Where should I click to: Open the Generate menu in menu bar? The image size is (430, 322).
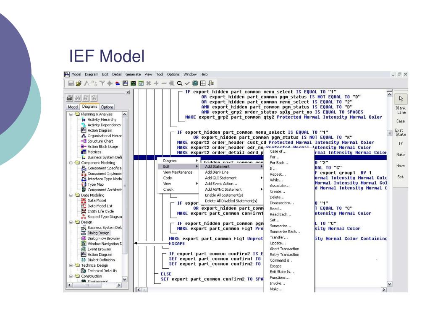click(x=133, y=74)
